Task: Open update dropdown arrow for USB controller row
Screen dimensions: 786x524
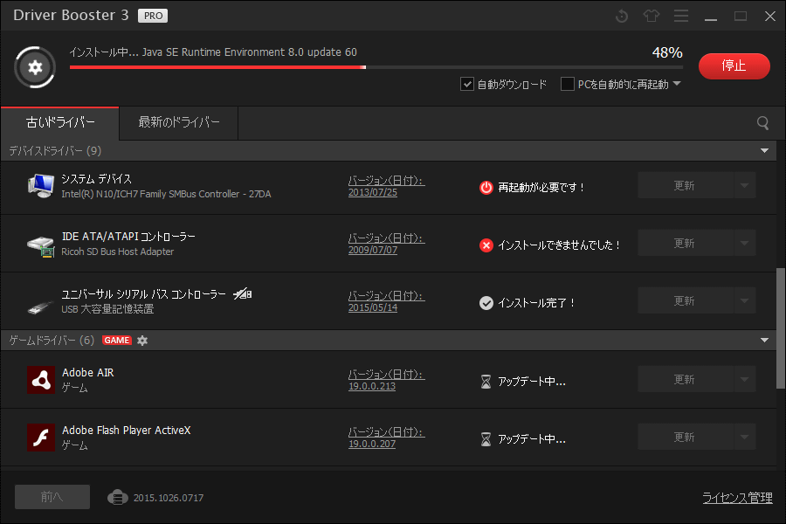Action: point(744,300)
